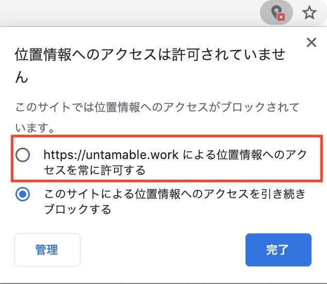Close the location permission popup
This screenshot has height=284, width=327.
click(311, 42)
